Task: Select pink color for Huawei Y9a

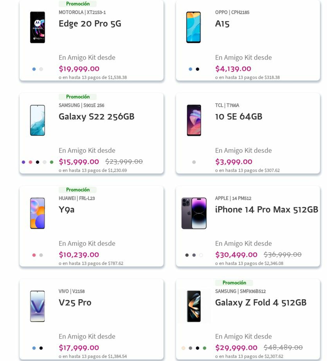Action: [34, 255]
